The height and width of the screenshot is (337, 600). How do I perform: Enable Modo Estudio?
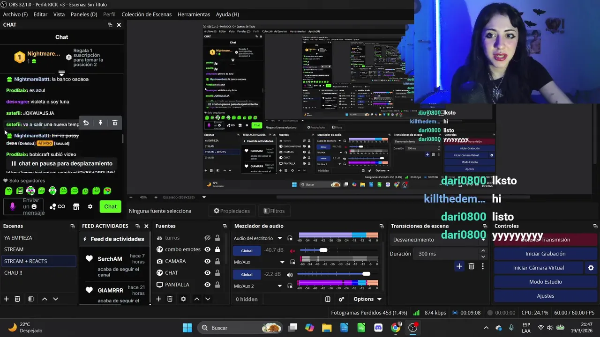[545, 282]
